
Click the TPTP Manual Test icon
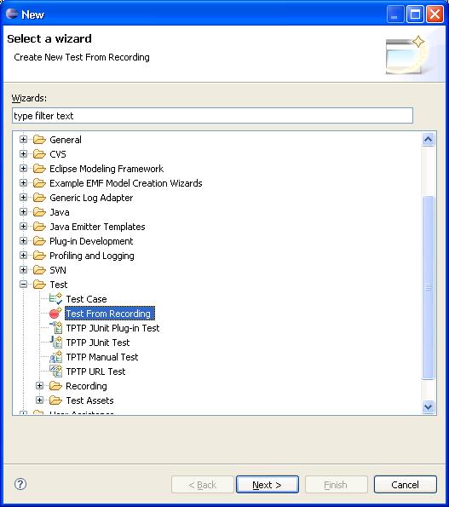55,357
